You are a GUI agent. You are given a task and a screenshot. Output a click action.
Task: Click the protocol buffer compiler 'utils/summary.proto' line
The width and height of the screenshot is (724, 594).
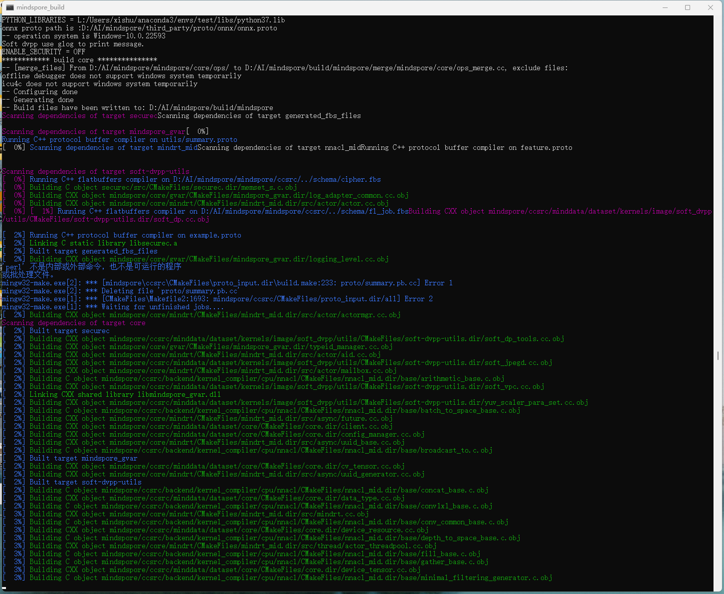[120, 139]
